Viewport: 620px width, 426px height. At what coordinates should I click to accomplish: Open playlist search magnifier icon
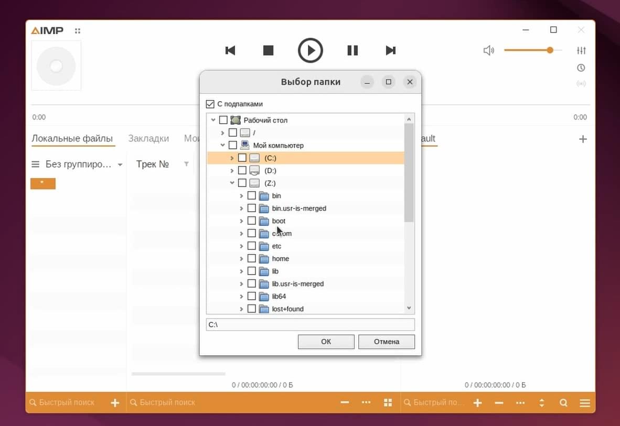point(563,403)
